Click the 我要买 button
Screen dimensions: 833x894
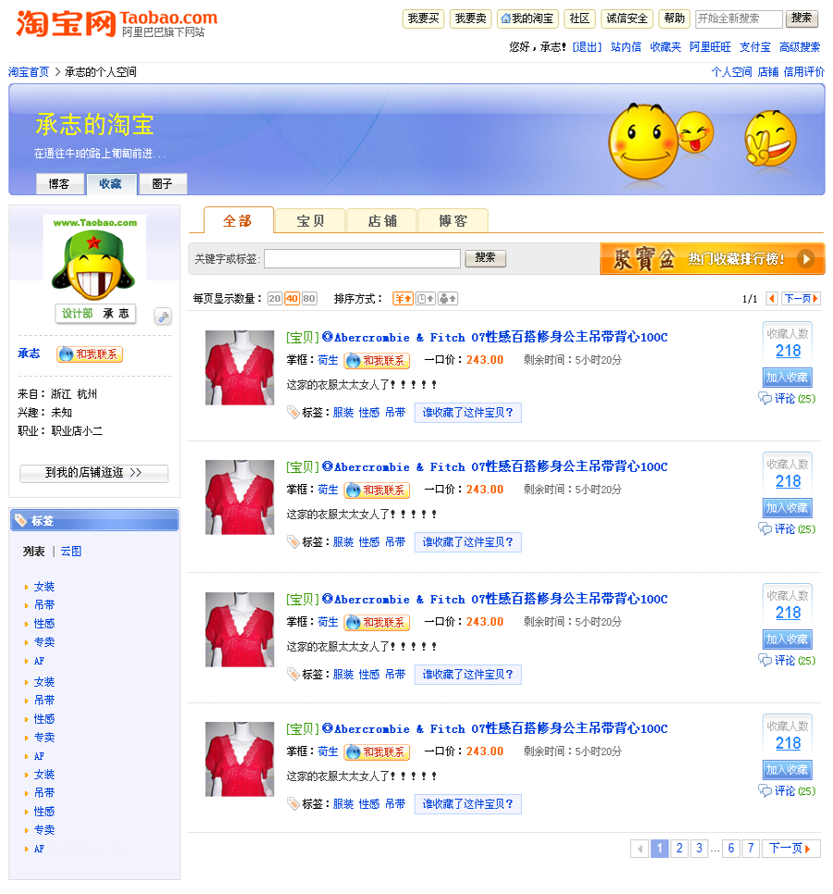point(423,19)
